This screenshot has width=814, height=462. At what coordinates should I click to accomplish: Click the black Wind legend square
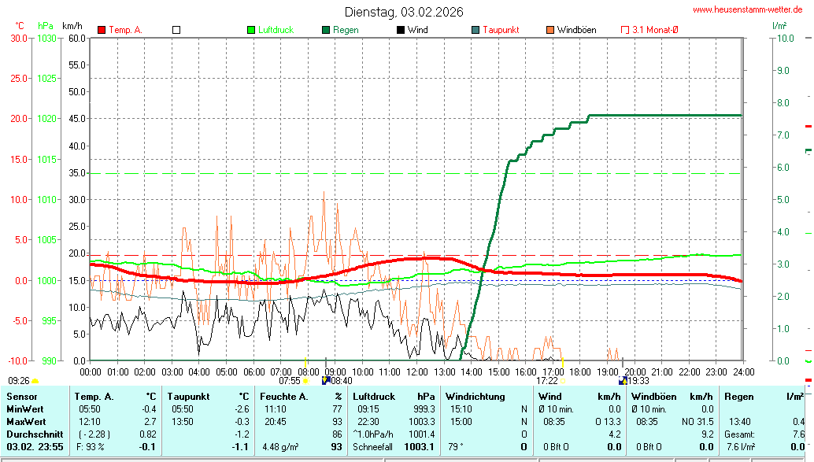401,30
